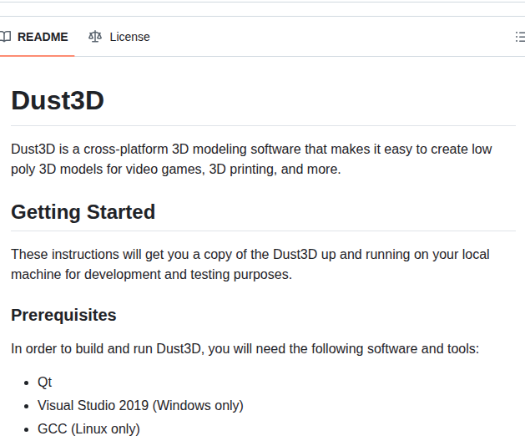Click the sentence 'In order to build and run Dust3D'
Image resolution: width=525 pixels, height=446 pixels.
pos(245,349)
